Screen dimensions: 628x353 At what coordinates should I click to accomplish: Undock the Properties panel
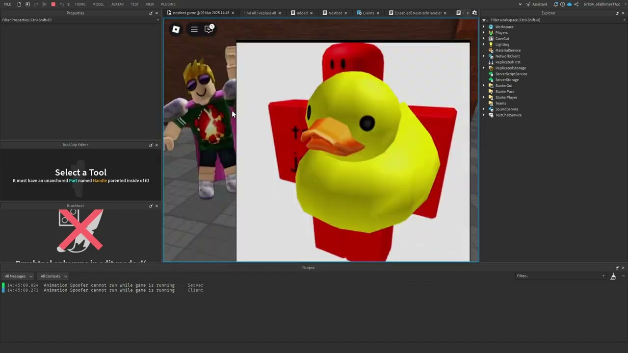[151, 13]
